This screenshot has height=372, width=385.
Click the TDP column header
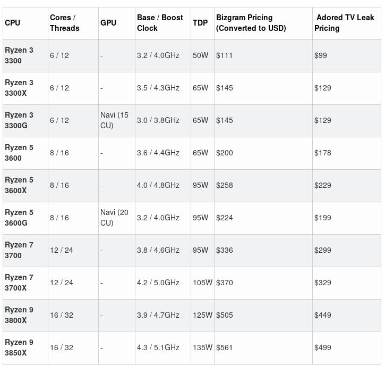tap(200, 23)
